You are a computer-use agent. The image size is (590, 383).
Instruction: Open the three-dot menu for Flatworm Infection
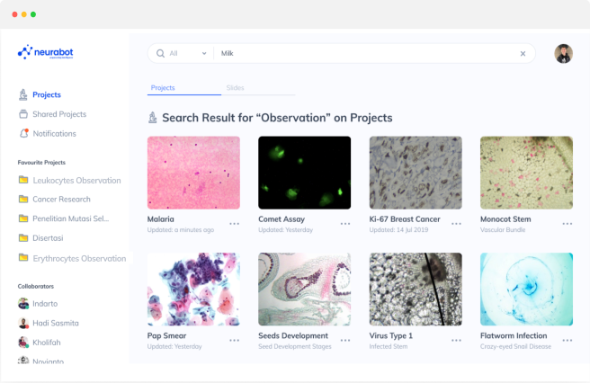(x=568, y=341)
